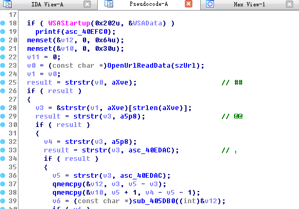Close the Pseudocode-A tab

click(x=189, y=4)
